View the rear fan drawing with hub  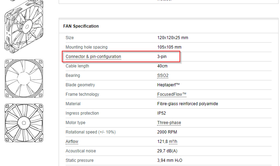coord(24,123)
